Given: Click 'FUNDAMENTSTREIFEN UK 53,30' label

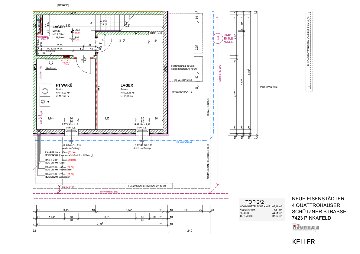Looking at the screenshot, I should [147, 186].
